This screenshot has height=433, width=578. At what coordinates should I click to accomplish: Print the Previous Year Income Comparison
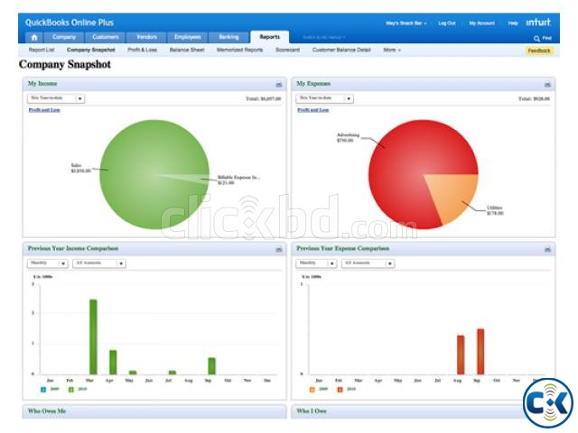(x=279, y=249)
